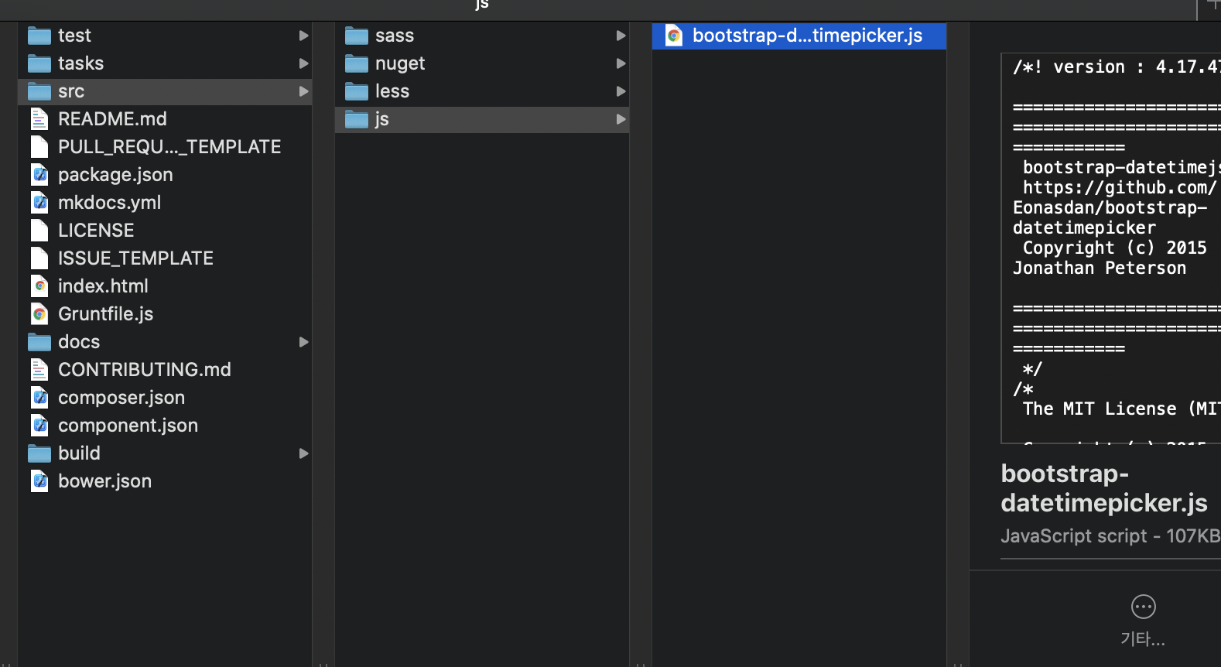
Task: Click the ISSUE_TEMPLATE file icon
Action: [x=39, y=258]
